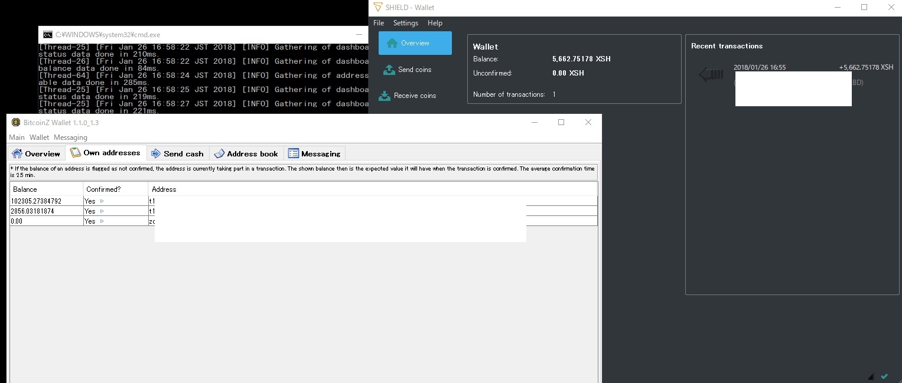Viewport: 902px width, 383px height.
Task: Open the Wallet menu in BitcoinZ Wallet
Action: pyautogui.click(x=40, y=138)
